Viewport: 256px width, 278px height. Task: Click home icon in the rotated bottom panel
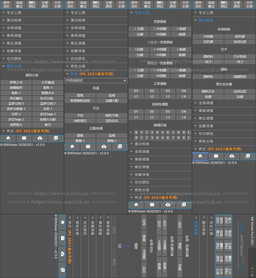(x=62, y=222)
